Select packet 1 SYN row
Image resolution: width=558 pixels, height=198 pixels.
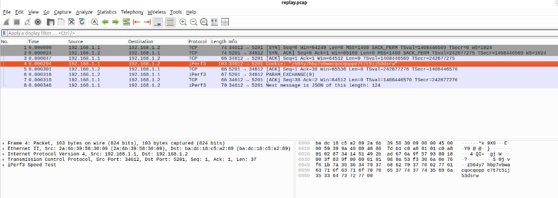[279, 47]
